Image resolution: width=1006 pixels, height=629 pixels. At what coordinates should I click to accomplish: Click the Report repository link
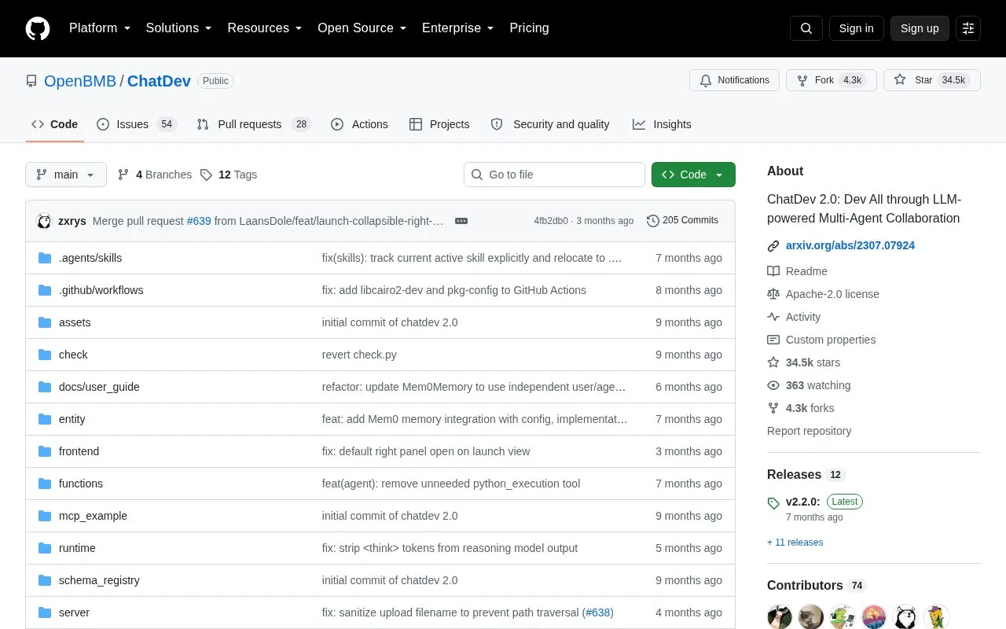coord(809,431)
